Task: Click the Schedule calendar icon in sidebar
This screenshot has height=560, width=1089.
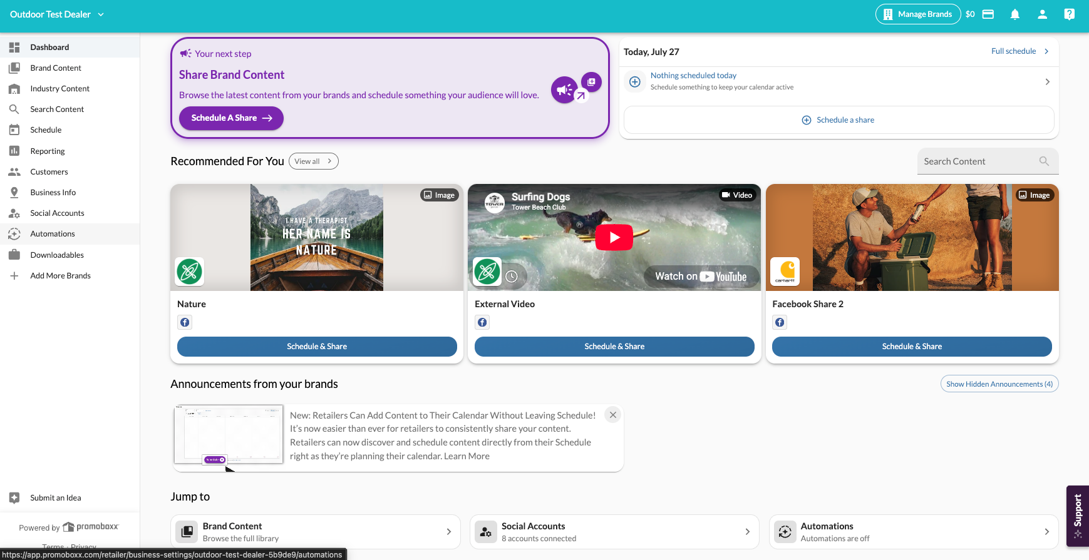Action: click(14, 130)
